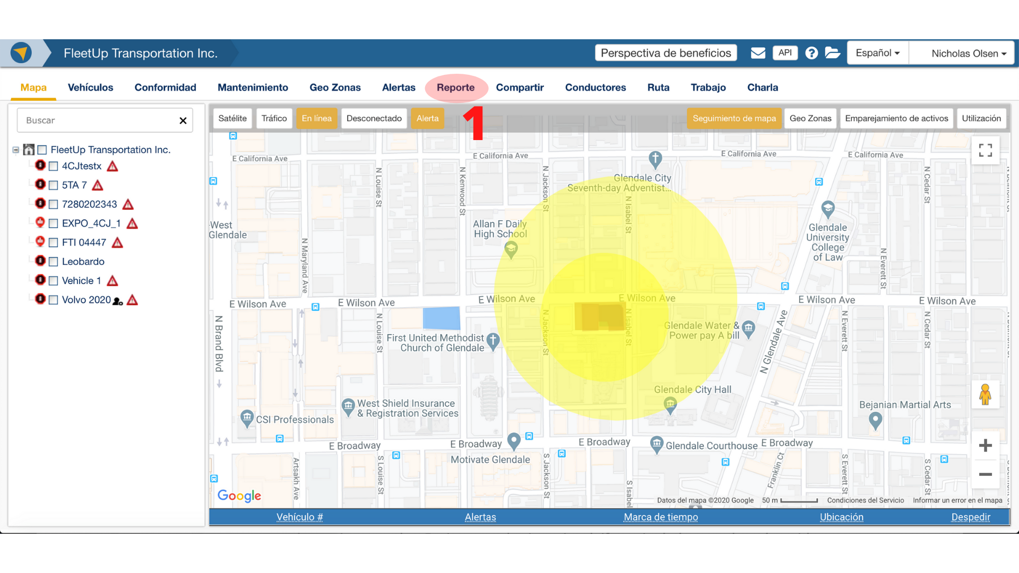Open the folder icon in header
1019x573 pixels.
[832, 53]
